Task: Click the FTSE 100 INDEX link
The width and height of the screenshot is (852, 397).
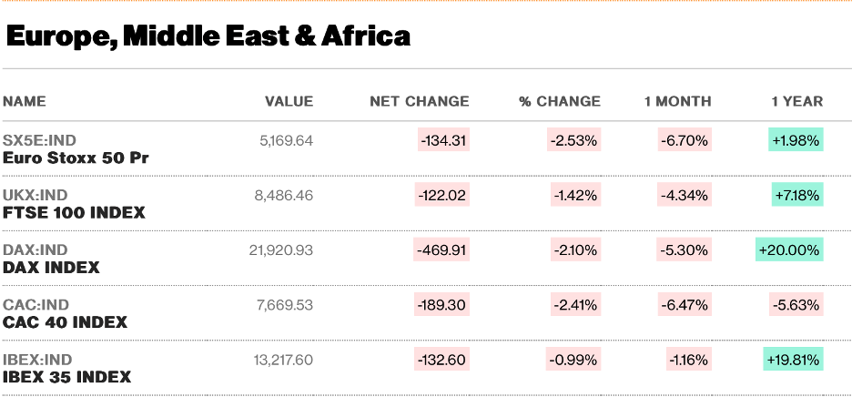Action: click(74, 212)
